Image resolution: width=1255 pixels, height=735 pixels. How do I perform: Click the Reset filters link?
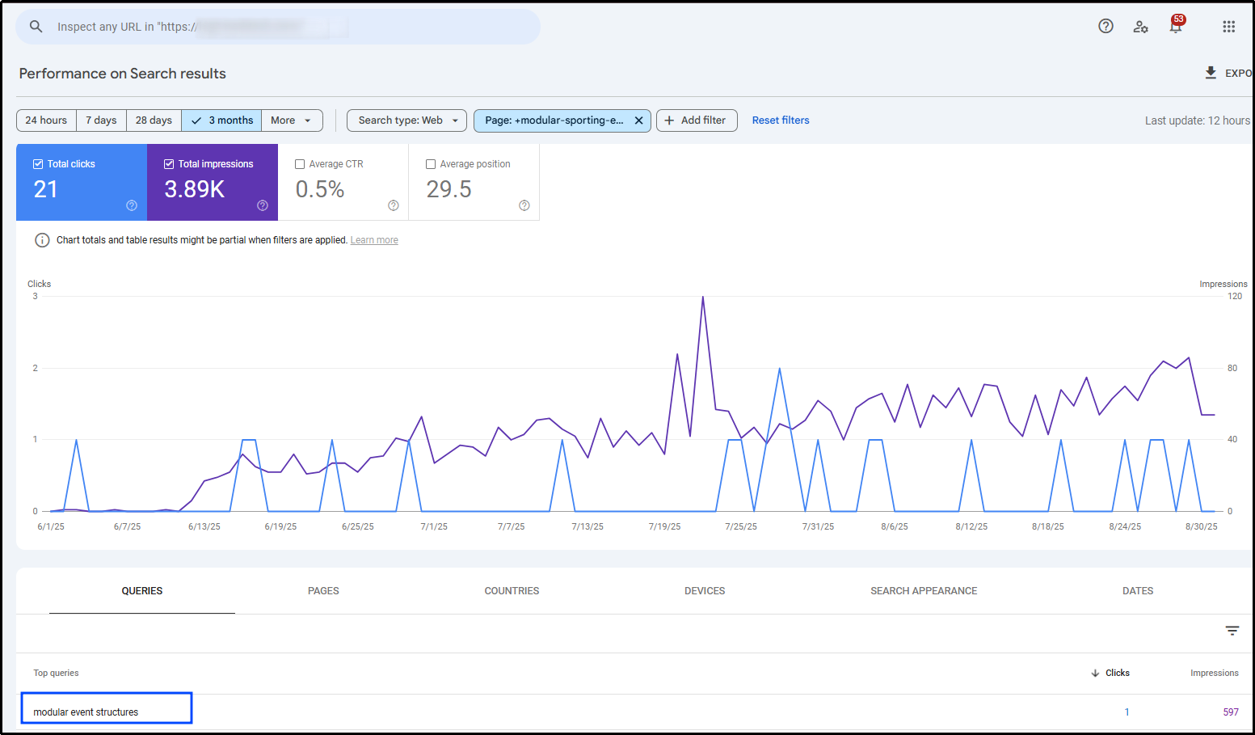click(780, 120)
